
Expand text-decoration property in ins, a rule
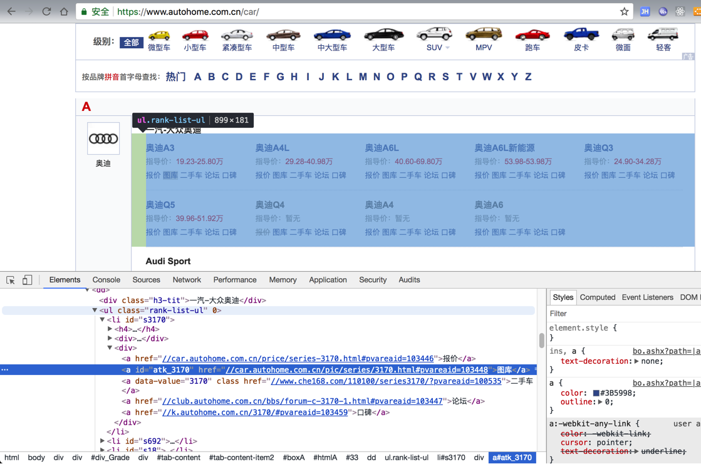click(x=636, y=361)
